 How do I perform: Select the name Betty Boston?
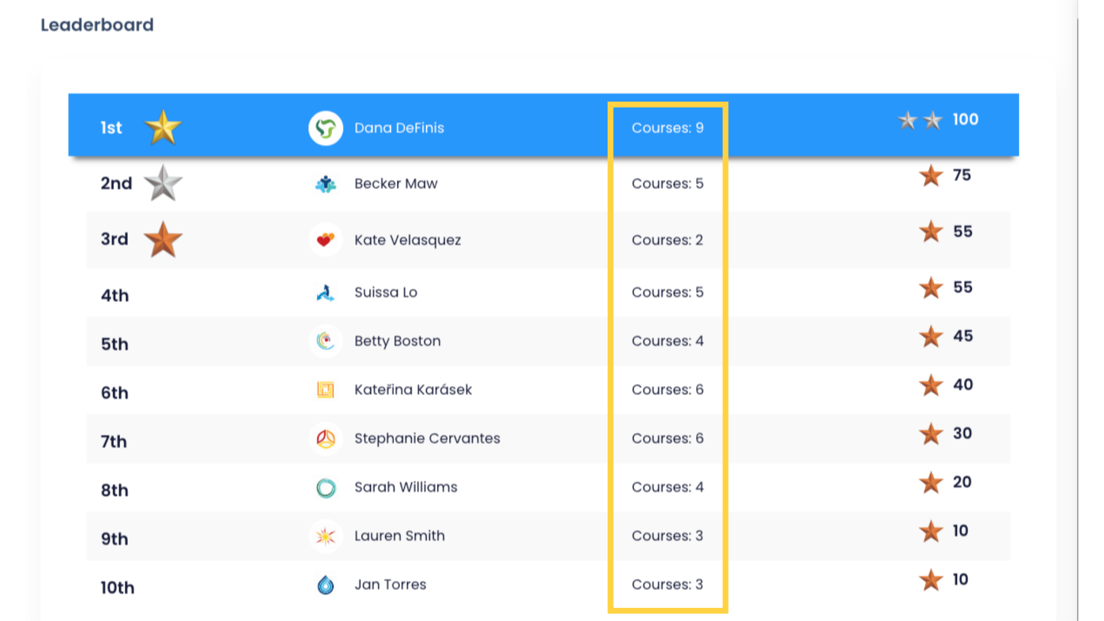pos(397,341)
